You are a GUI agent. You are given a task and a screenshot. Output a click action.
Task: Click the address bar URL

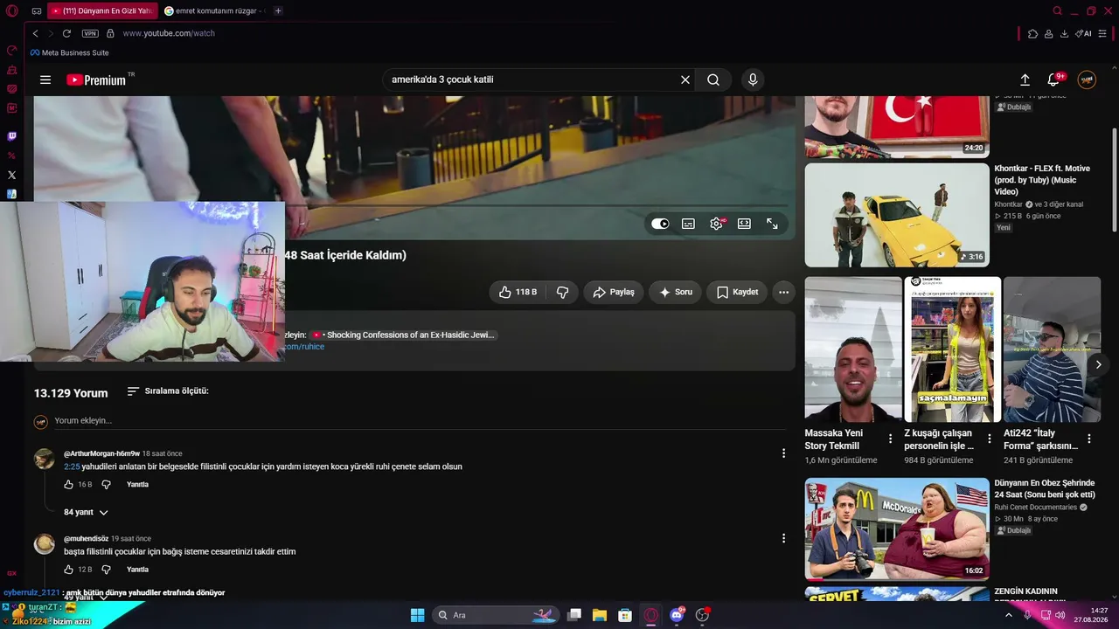click(169, 33)
